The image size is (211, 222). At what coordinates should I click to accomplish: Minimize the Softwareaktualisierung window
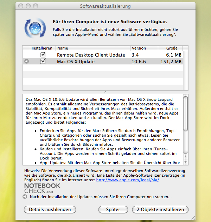[x=28, y=6]
